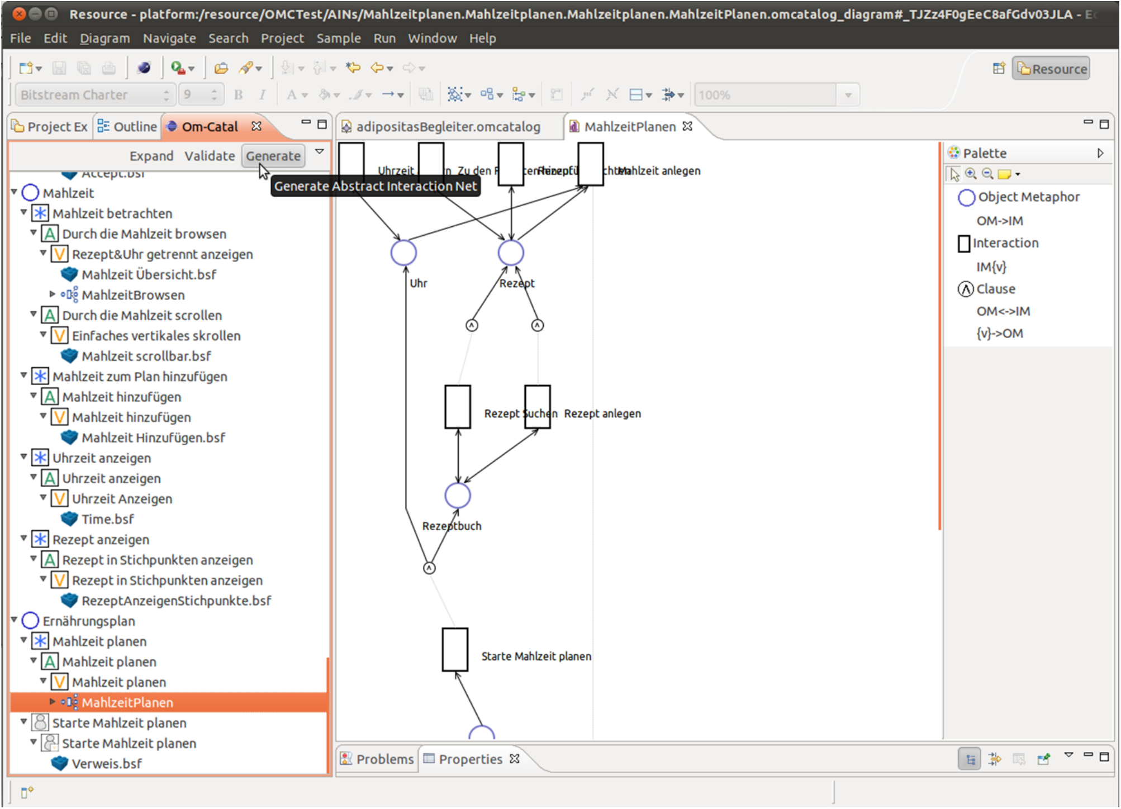
Task: Pick the Object Metaphor palette tool
Action: tap(1019, 197)
